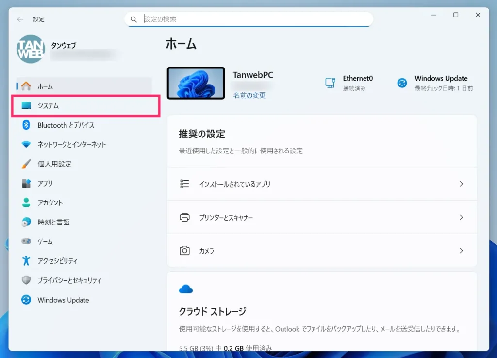Click the camera icon in recommended settings

184,251
